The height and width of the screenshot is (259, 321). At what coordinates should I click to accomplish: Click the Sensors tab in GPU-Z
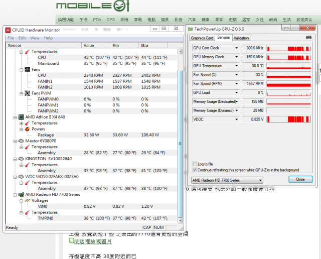[223, 38]
